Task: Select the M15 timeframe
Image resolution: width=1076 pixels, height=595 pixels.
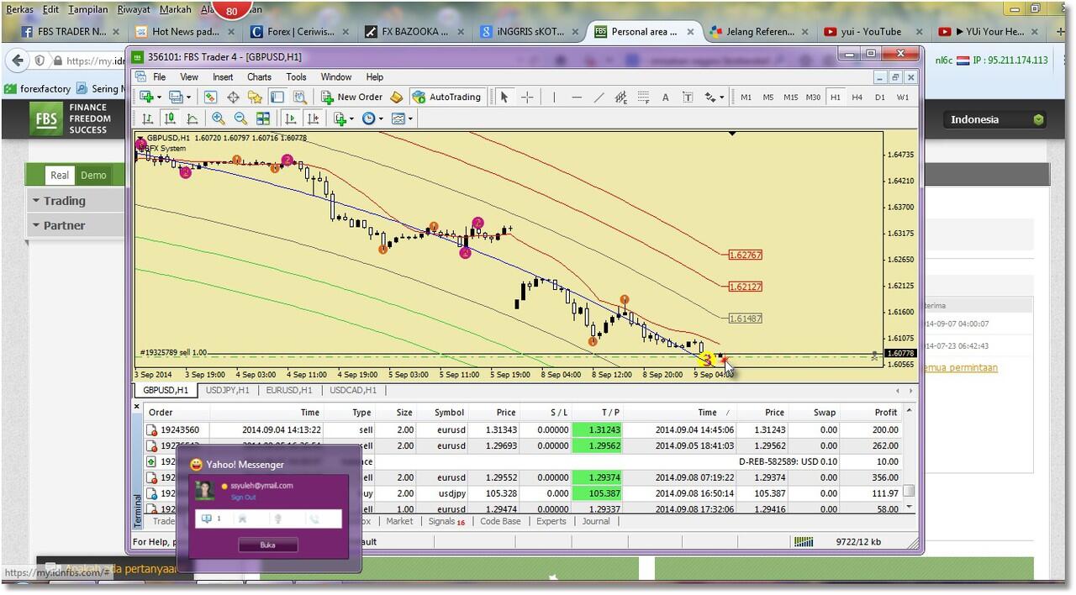Action: (x=790, y=97)
